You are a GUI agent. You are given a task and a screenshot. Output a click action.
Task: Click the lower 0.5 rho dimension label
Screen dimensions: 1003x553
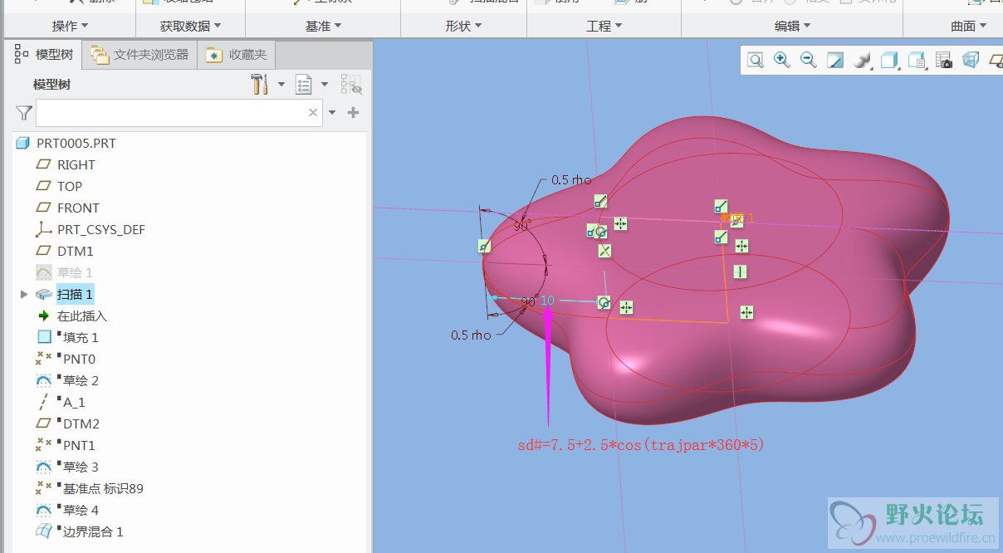[471, 335]
